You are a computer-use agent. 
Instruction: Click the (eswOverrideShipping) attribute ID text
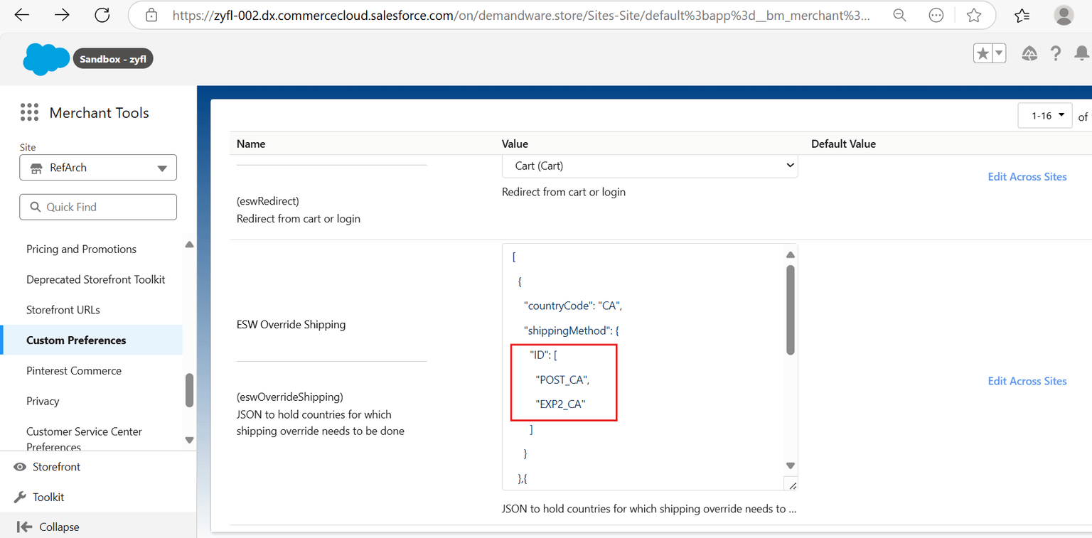[289, 397]
